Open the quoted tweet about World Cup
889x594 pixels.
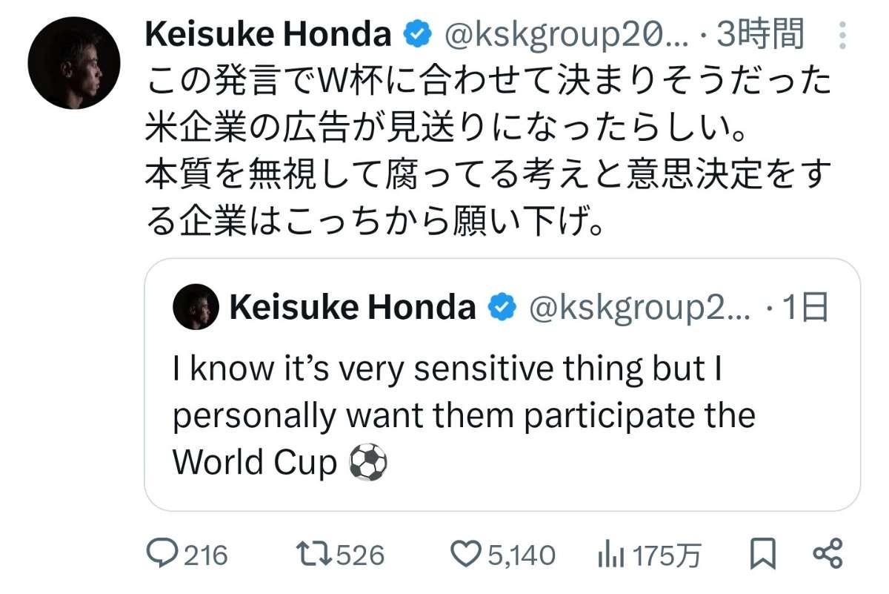click(501, 415)
